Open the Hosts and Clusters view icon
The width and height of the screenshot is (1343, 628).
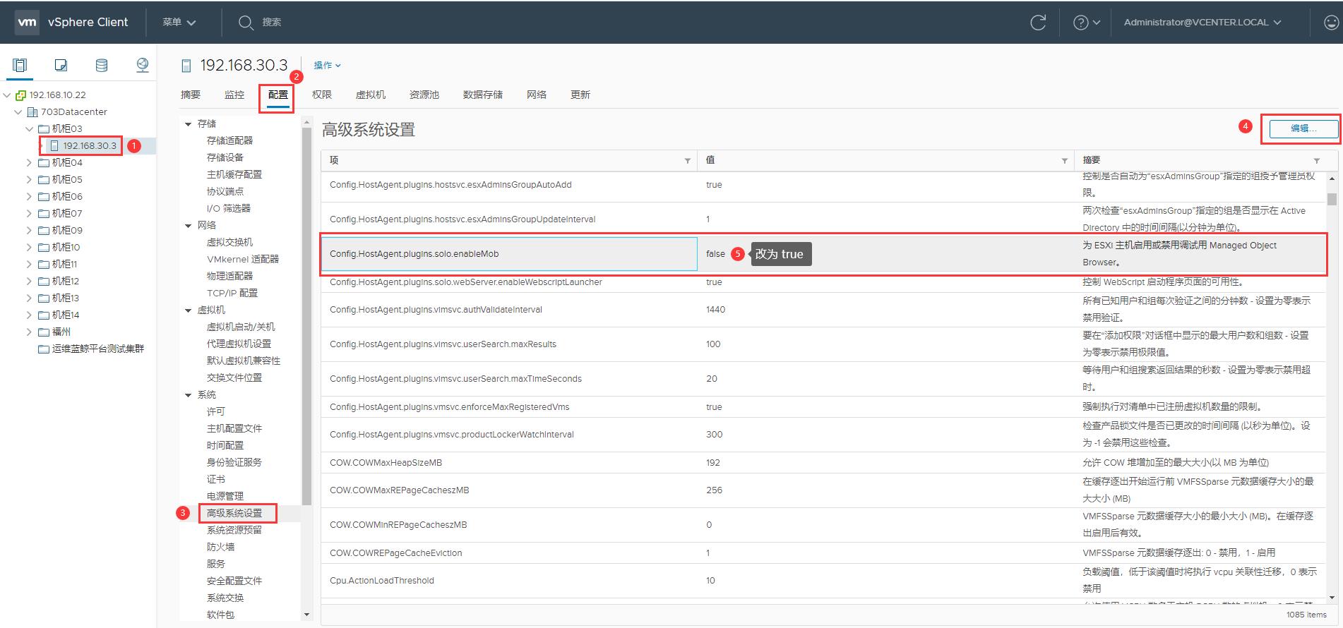click(x=20, y=66)
